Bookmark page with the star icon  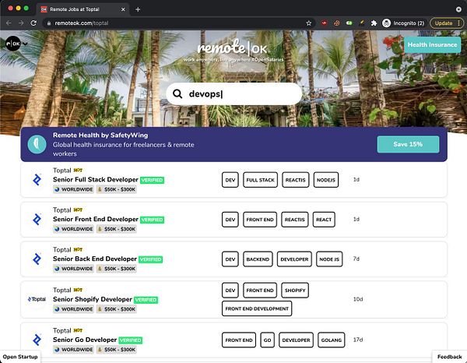(x=308, y=23)
